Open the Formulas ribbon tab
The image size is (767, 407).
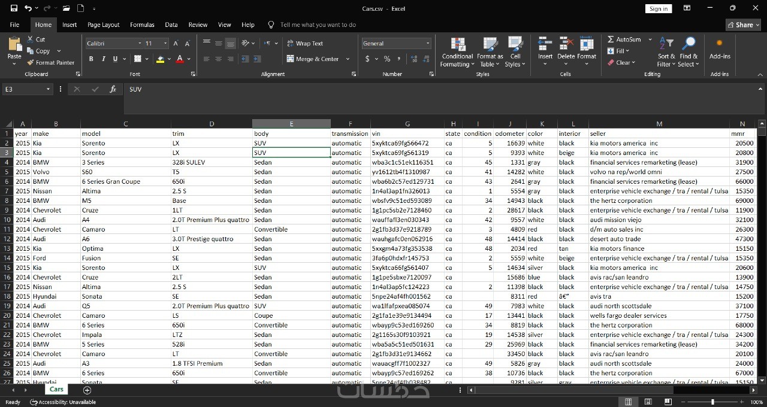click(x=142, y=25)
